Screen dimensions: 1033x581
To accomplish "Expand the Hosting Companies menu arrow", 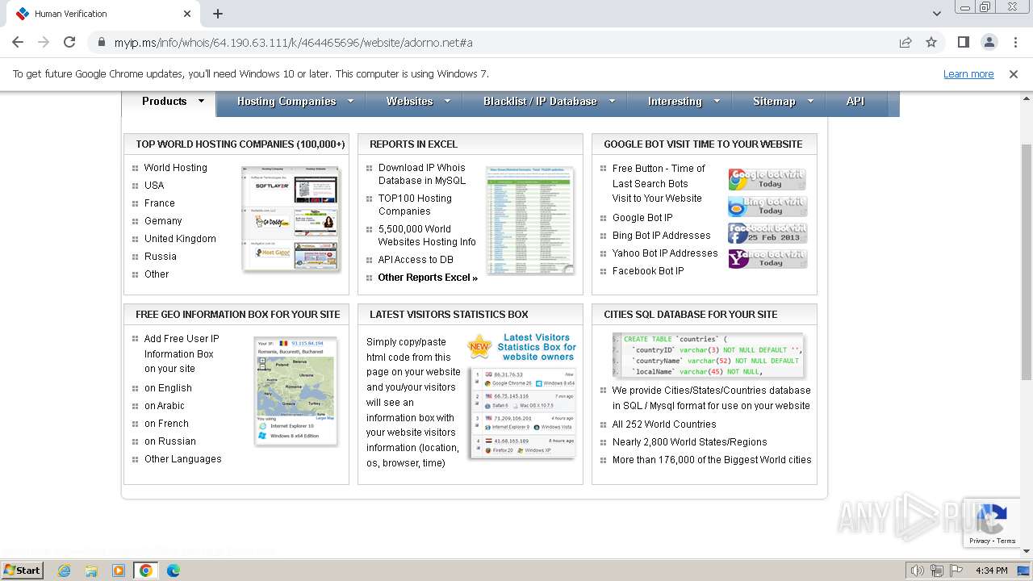I will click(350, 102).
